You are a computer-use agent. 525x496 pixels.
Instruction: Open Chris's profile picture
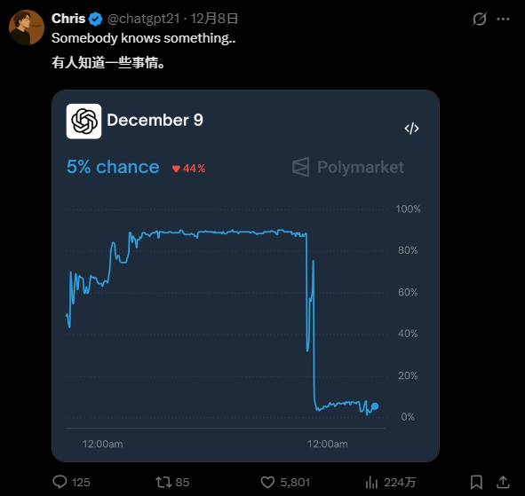(x=27, y=28)
